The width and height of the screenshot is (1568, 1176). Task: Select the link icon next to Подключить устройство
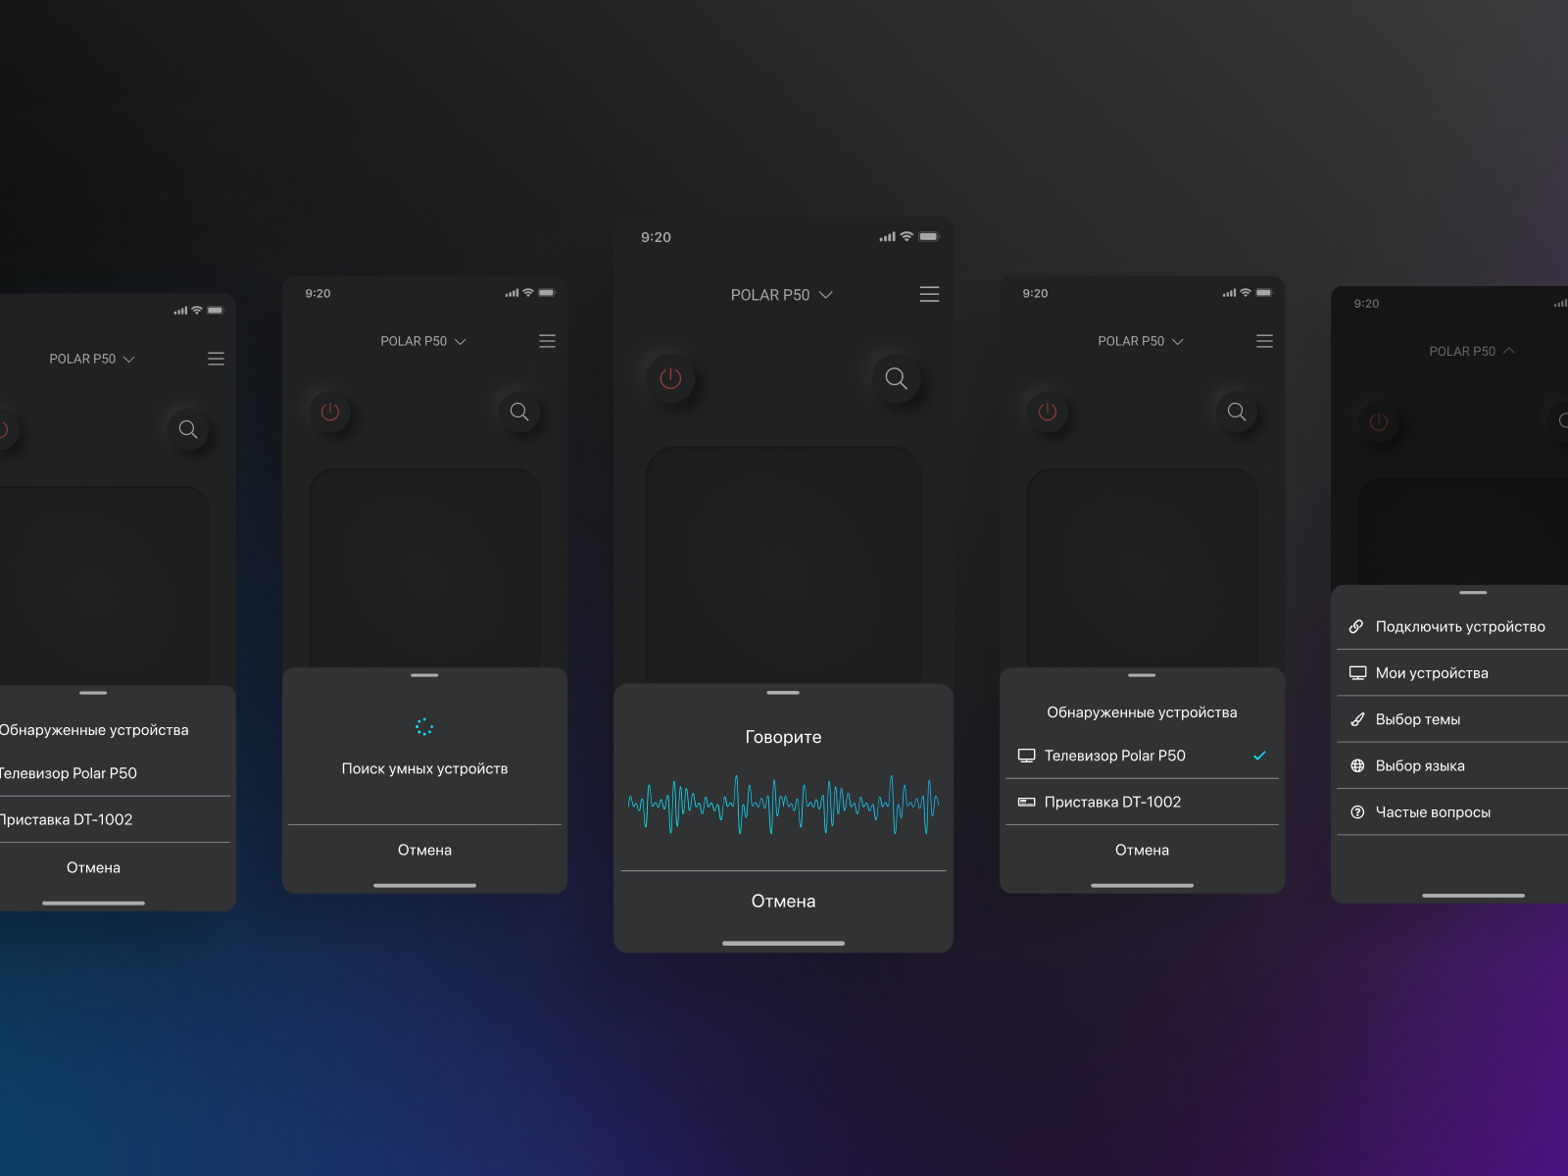[1357, 625]
